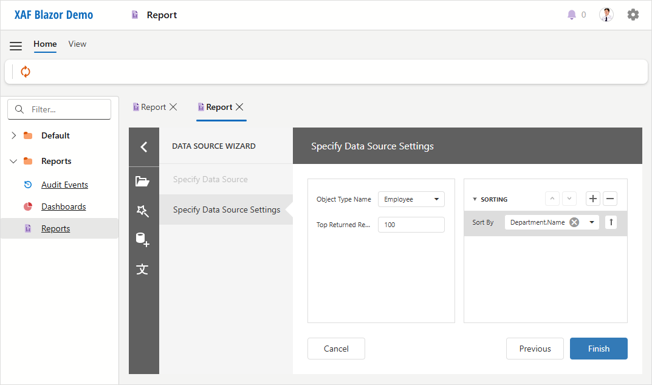Add a new sorting rule with the plus
This screenshot has width=652, height=385.
(x=593, y=199)
